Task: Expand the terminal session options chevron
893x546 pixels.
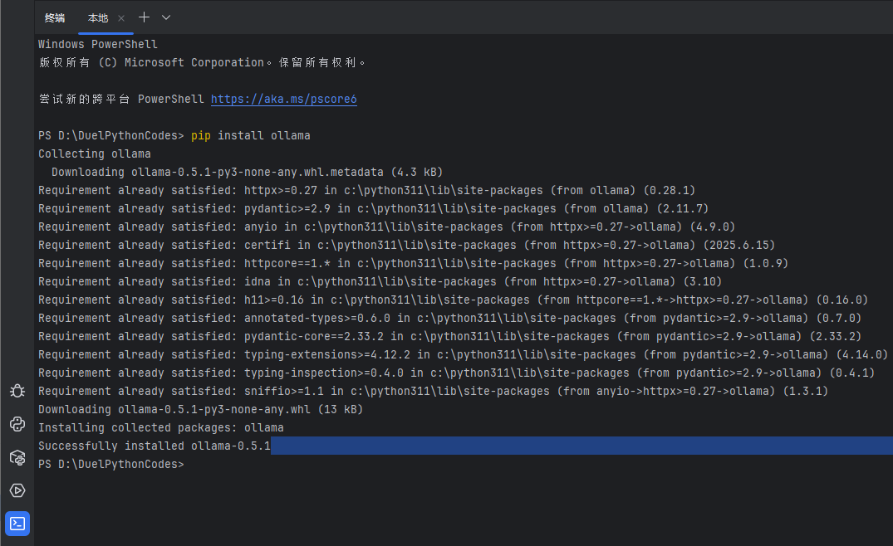Action: (x=166, y=17)
